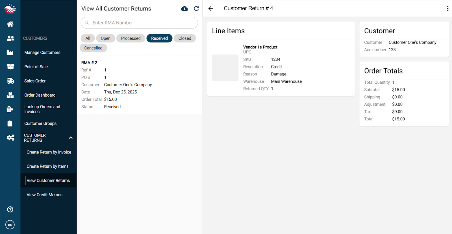This screenshot has height=234, width=452.
Task: Open View Credit Memos page
Action: [x=45, y=195]
